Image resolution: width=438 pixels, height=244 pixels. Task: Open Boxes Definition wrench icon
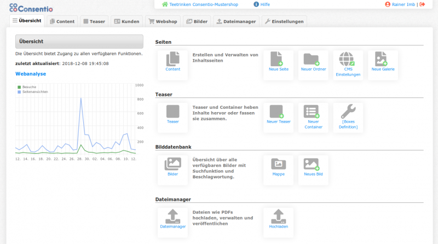point(349,112)
